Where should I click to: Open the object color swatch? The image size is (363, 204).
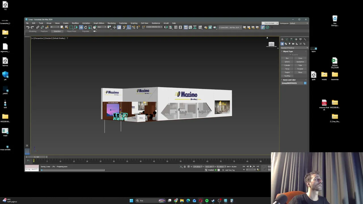[x=305, y=83]
